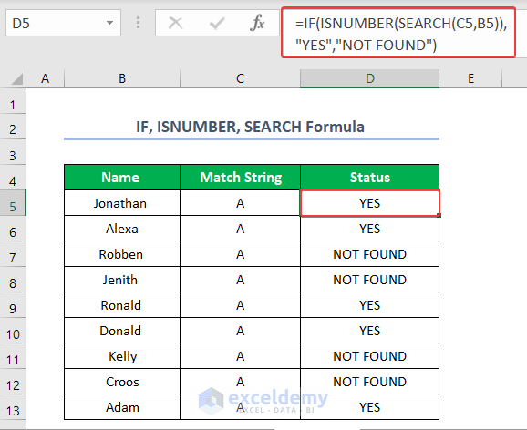Select the cell containing 'Ronald'
527x430 pixels.
click(122, 305)
